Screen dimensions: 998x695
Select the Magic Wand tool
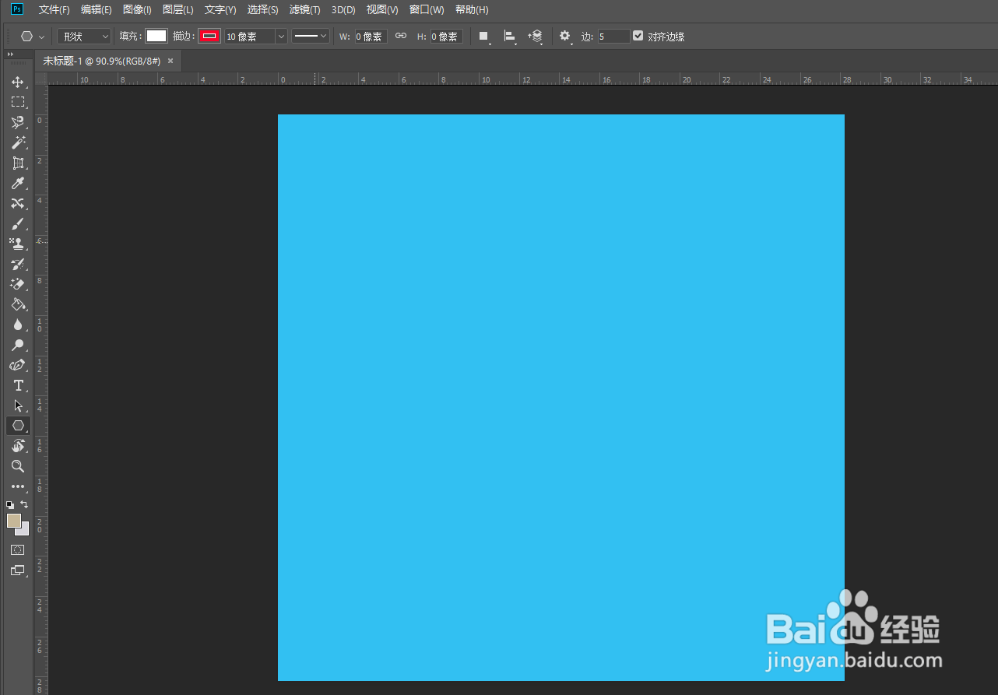click(x=17, y=142)
